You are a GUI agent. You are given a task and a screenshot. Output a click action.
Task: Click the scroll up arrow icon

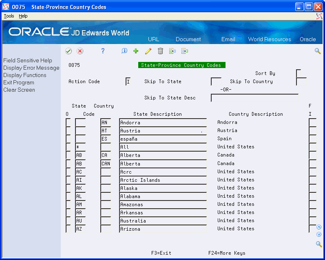319,227
